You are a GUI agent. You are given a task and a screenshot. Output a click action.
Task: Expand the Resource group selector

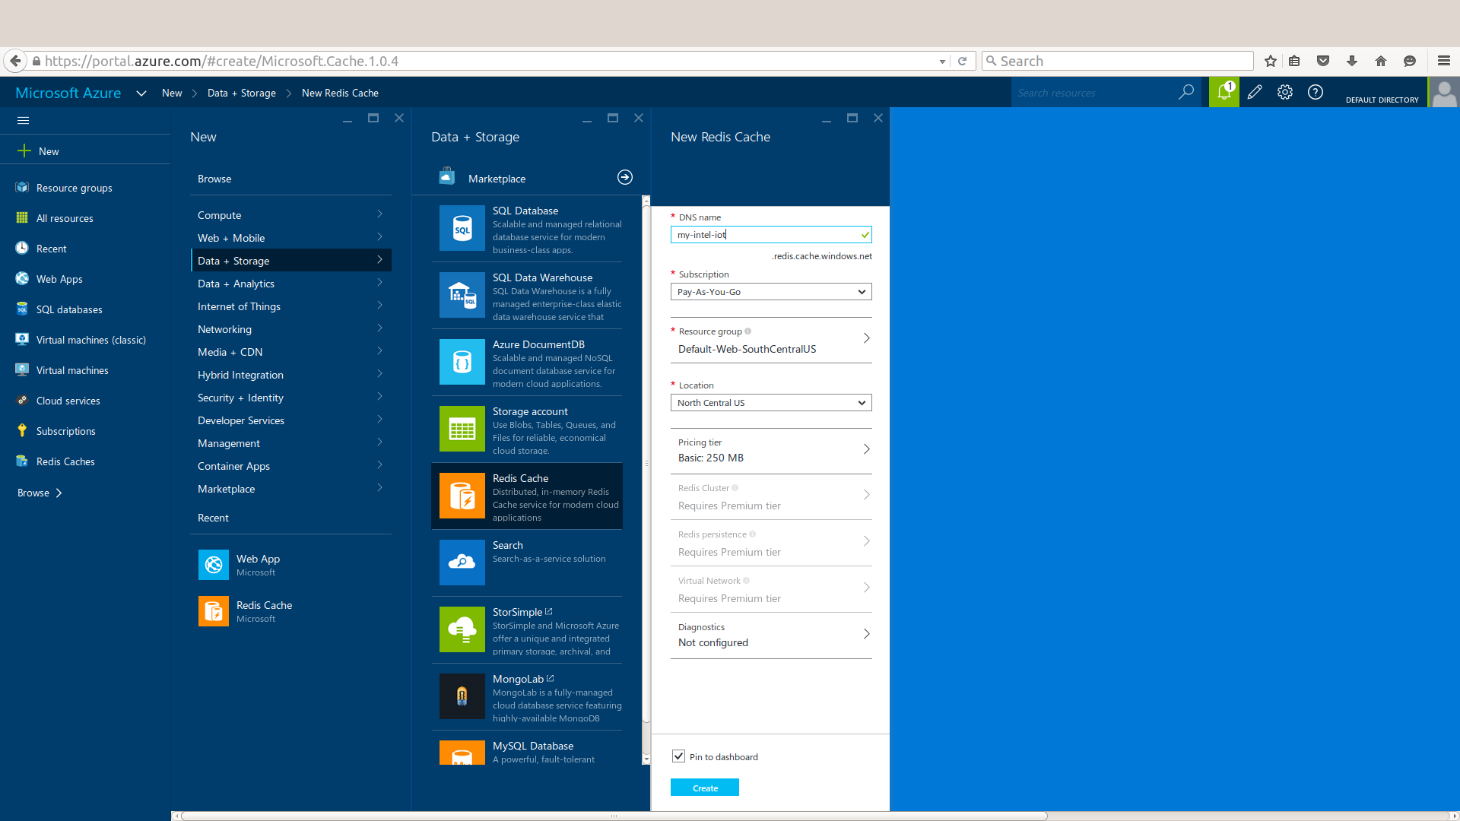tap(770, 341)
